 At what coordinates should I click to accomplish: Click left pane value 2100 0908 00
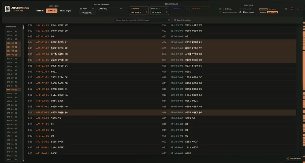point(59,60)
